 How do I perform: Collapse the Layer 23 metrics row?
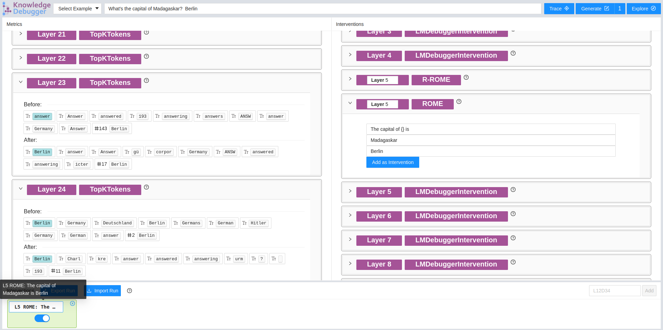click(21, 82)
